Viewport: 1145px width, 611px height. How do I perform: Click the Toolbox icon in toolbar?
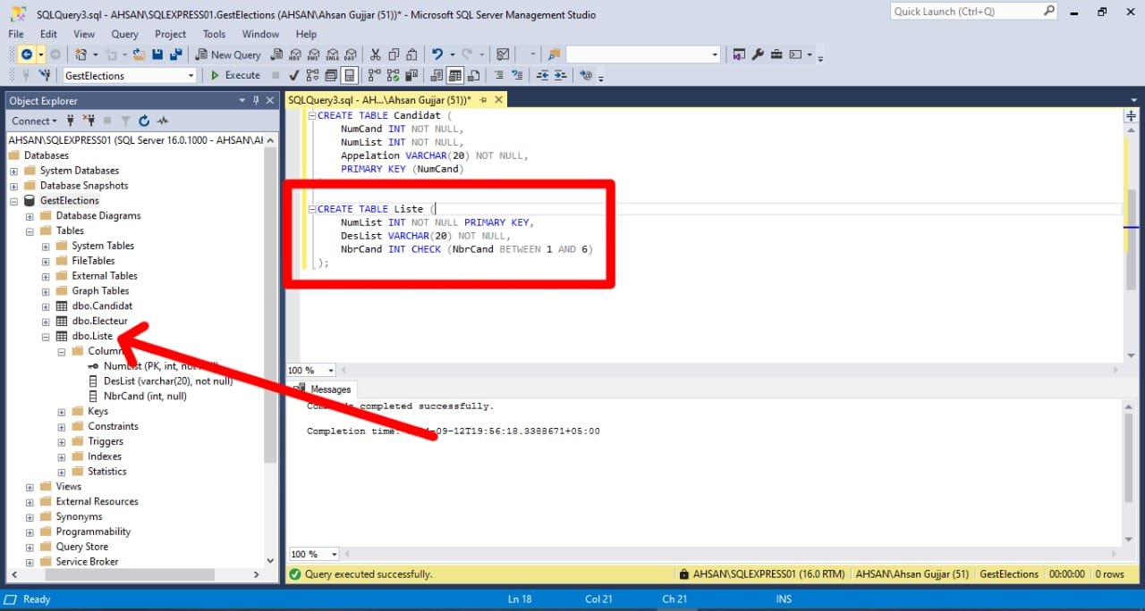(x=776, y=54)
